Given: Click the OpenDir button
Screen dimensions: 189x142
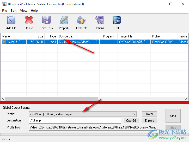Looking at the screenshot, I should pos(131,121).
